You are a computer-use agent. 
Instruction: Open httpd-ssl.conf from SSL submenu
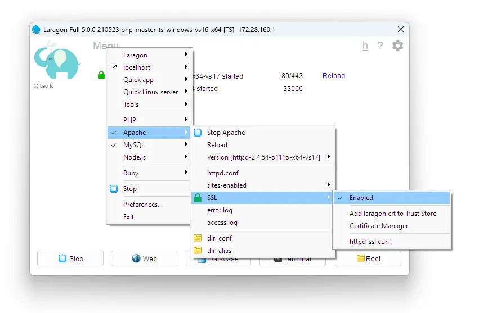tap(370, 242)
